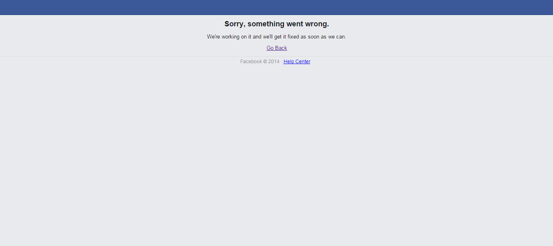Click the Facebook © 2014 copyright text
This screenshot has height=246, width=553.
pos(260,62)
